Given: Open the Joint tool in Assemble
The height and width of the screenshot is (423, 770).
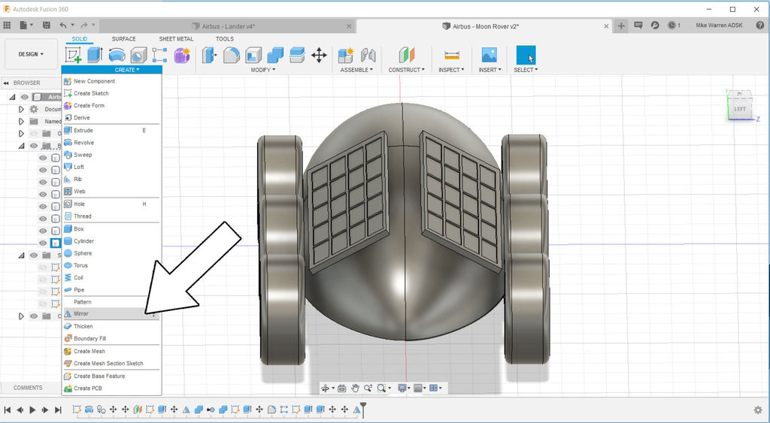Looking at the screenshot, I should [x=368, y=55].
